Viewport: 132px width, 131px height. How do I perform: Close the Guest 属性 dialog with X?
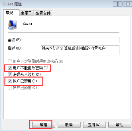pos(128,4)
